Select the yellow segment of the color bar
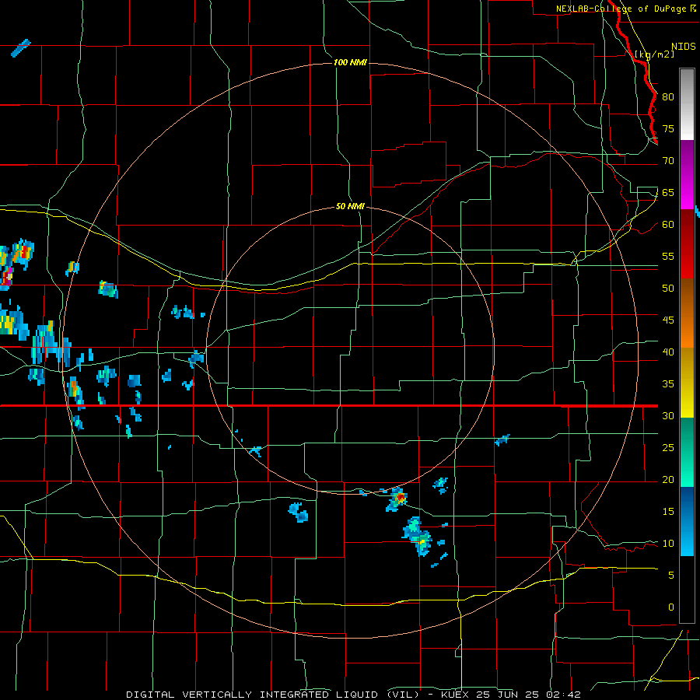This screenshot has height=700, width=700. (687, 383)
